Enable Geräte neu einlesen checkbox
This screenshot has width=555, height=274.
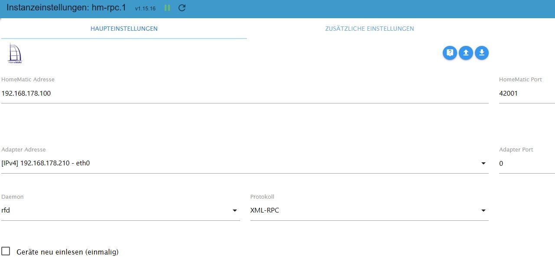(x=6, y=251)
